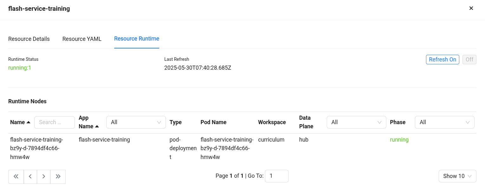Select the Resource Runtime tab

pos(136,39)
